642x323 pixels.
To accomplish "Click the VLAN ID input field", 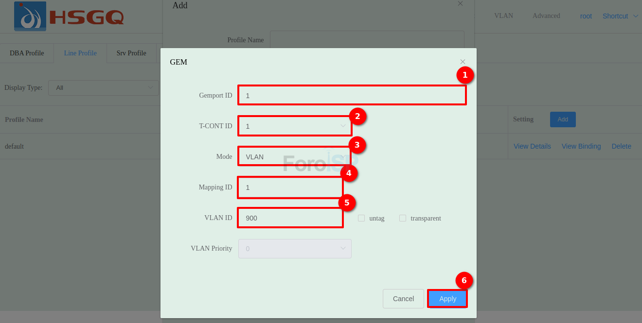I will 290,218.
